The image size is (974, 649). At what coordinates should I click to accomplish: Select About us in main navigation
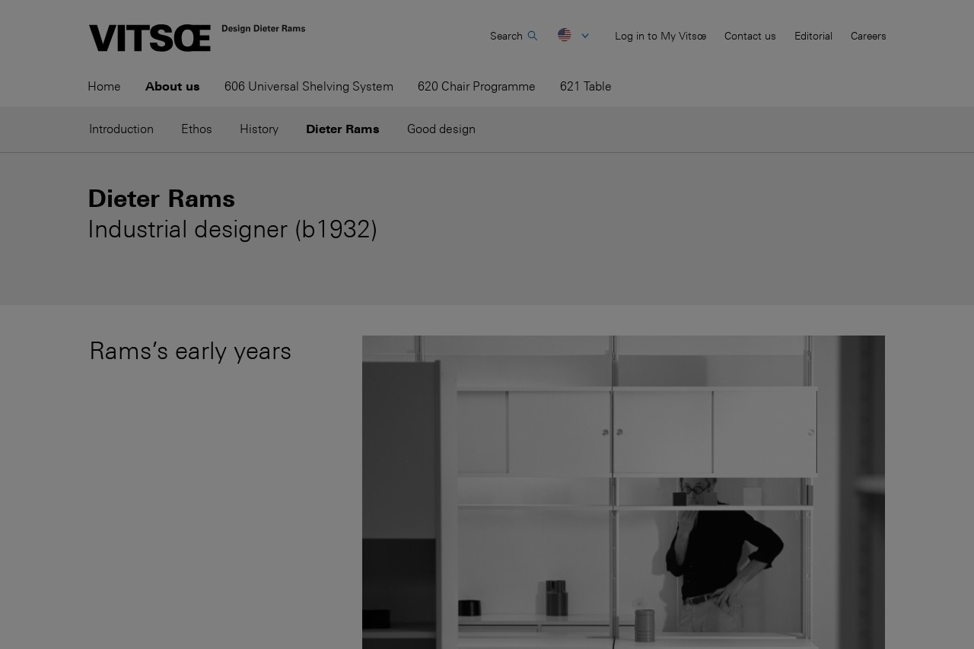tap(173, 86)
